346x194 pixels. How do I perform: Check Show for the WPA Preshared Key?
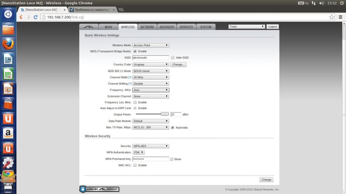point(172,159)
